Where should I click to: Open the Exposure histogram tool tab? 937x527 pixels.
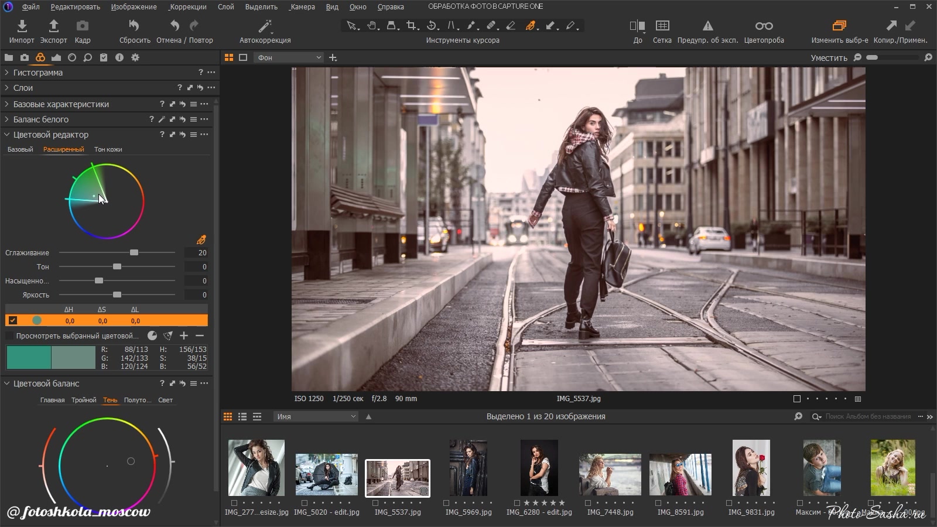click(x=56, y=57)
